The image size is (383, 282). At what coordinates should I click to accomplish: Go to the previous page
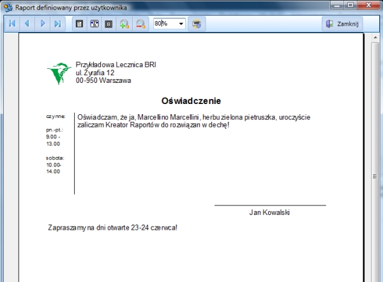coord(27,24)
